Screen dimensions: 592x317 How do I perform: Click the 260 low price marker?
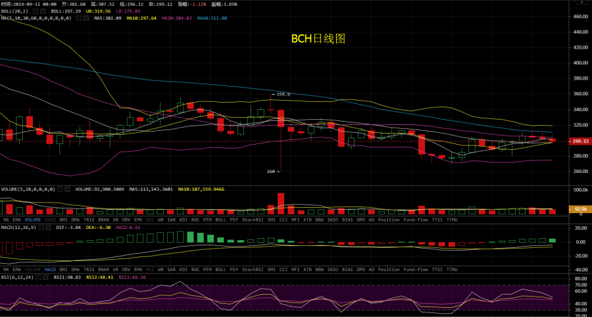271,172
